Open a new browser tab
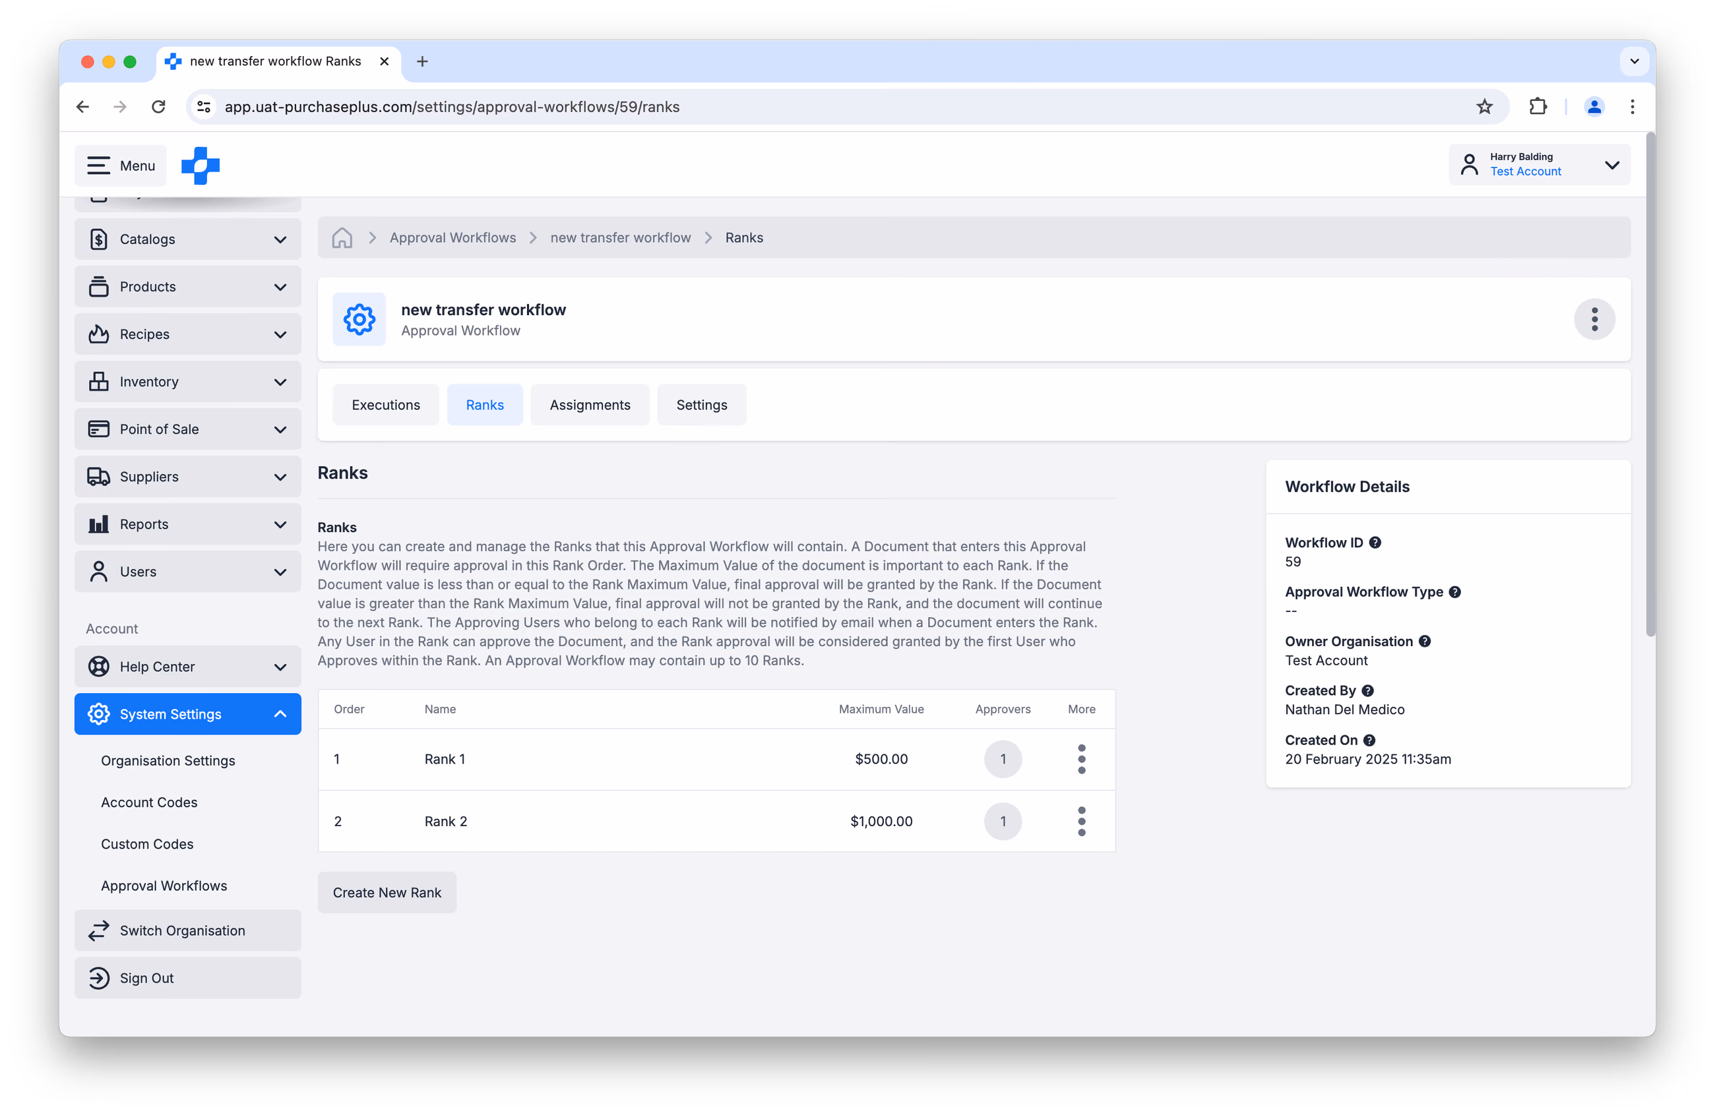The height and width of the screenshot is (1115, 1715). pos(422,61)
